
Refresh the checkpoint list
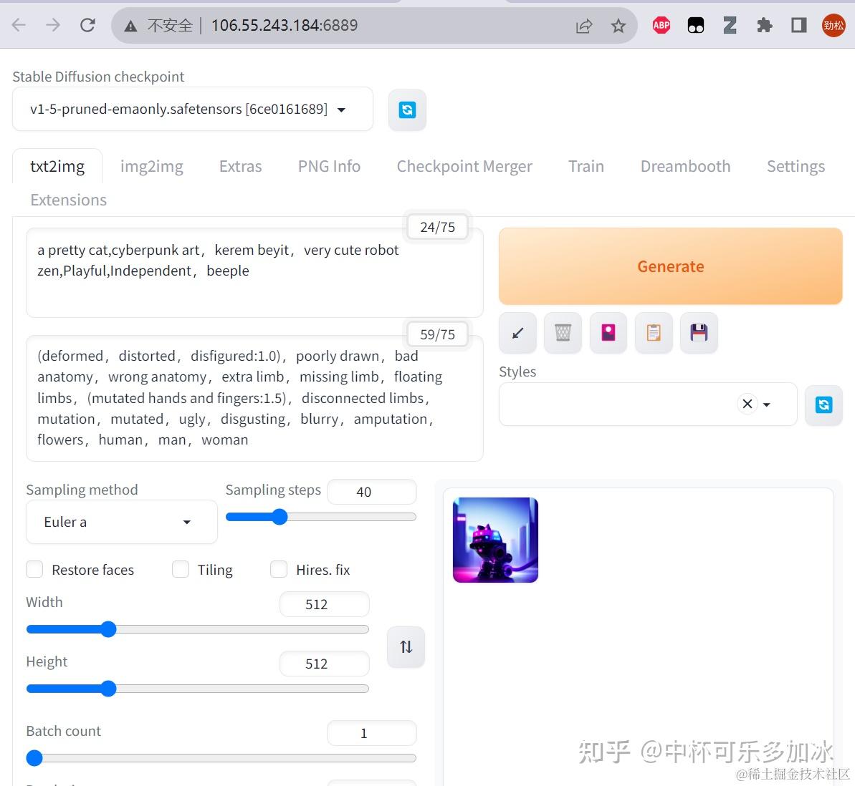[406, 110]
